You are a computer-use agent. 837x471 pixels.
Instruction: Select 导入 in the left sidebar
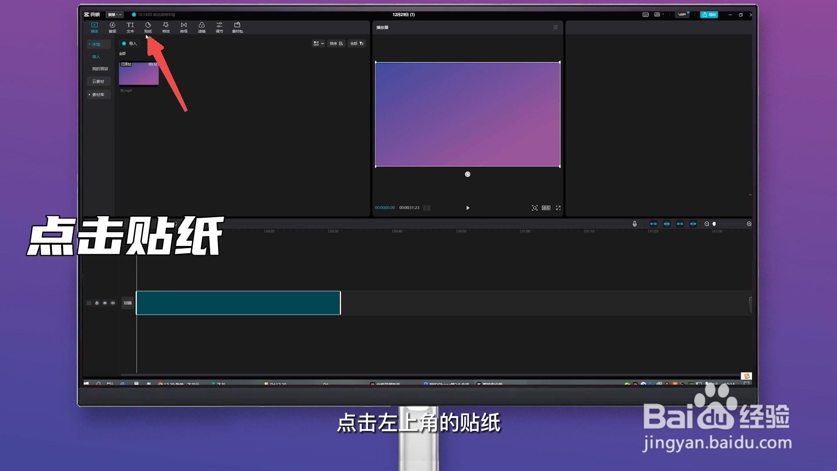pyautogui.click(x=96, y=57)
